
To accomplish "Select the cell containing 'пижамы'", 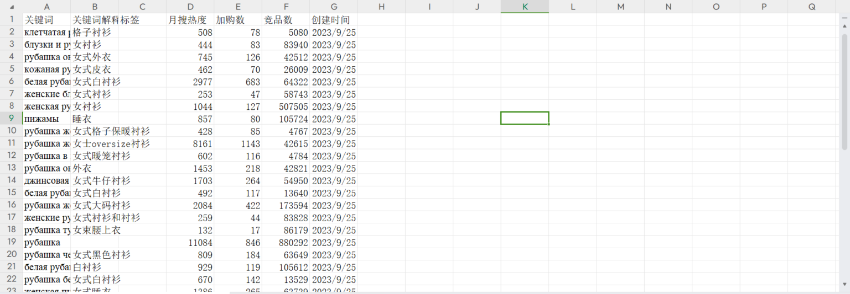I will pyautogui.click(x=46, y=119).
